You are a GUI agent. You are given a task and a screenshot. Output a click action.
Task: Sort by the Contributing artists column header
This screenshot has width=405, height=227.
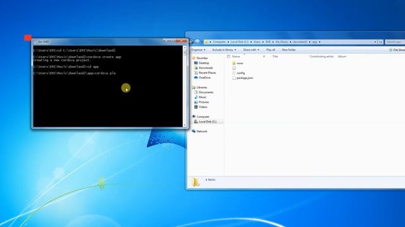[321, 56]
